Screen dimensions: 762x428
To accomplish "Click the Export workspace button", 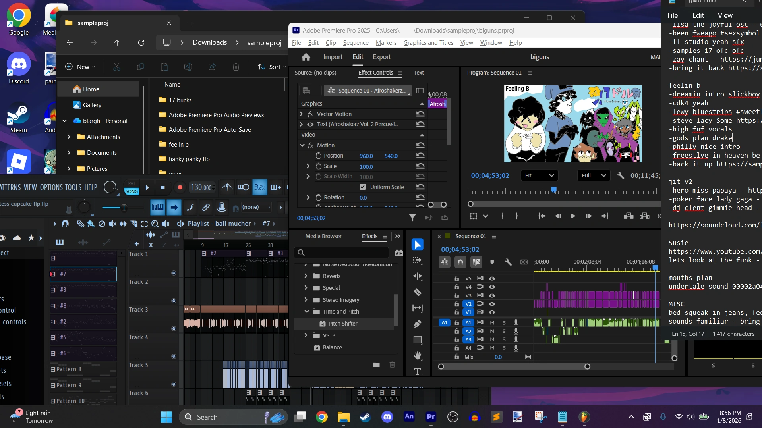I will pos(381,57).
